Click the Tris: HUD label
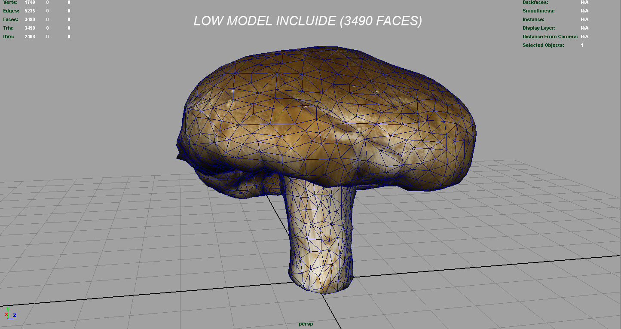 9,28
